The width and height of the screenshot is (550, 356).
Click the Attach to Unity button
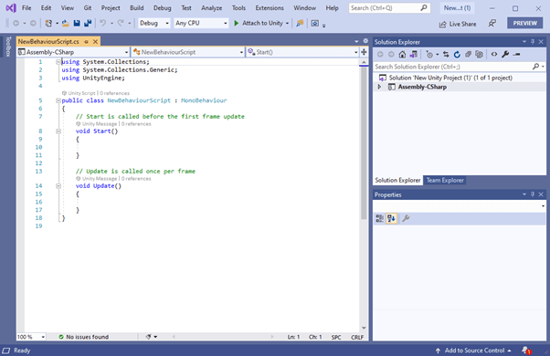259,23
